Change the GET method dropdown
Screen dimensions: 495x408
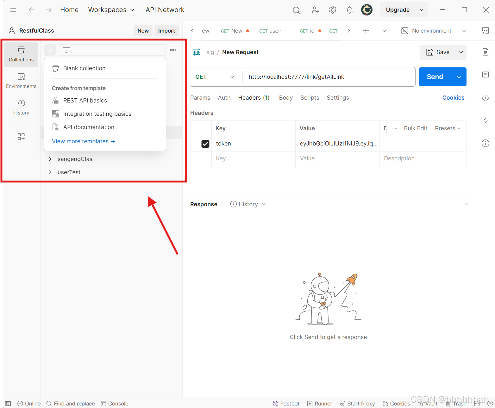pos(215,77)
